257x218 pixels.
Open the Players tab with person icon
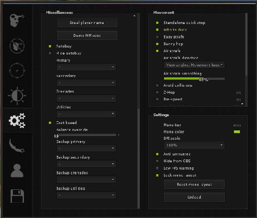pyautogui.click(x=17, y=171)
